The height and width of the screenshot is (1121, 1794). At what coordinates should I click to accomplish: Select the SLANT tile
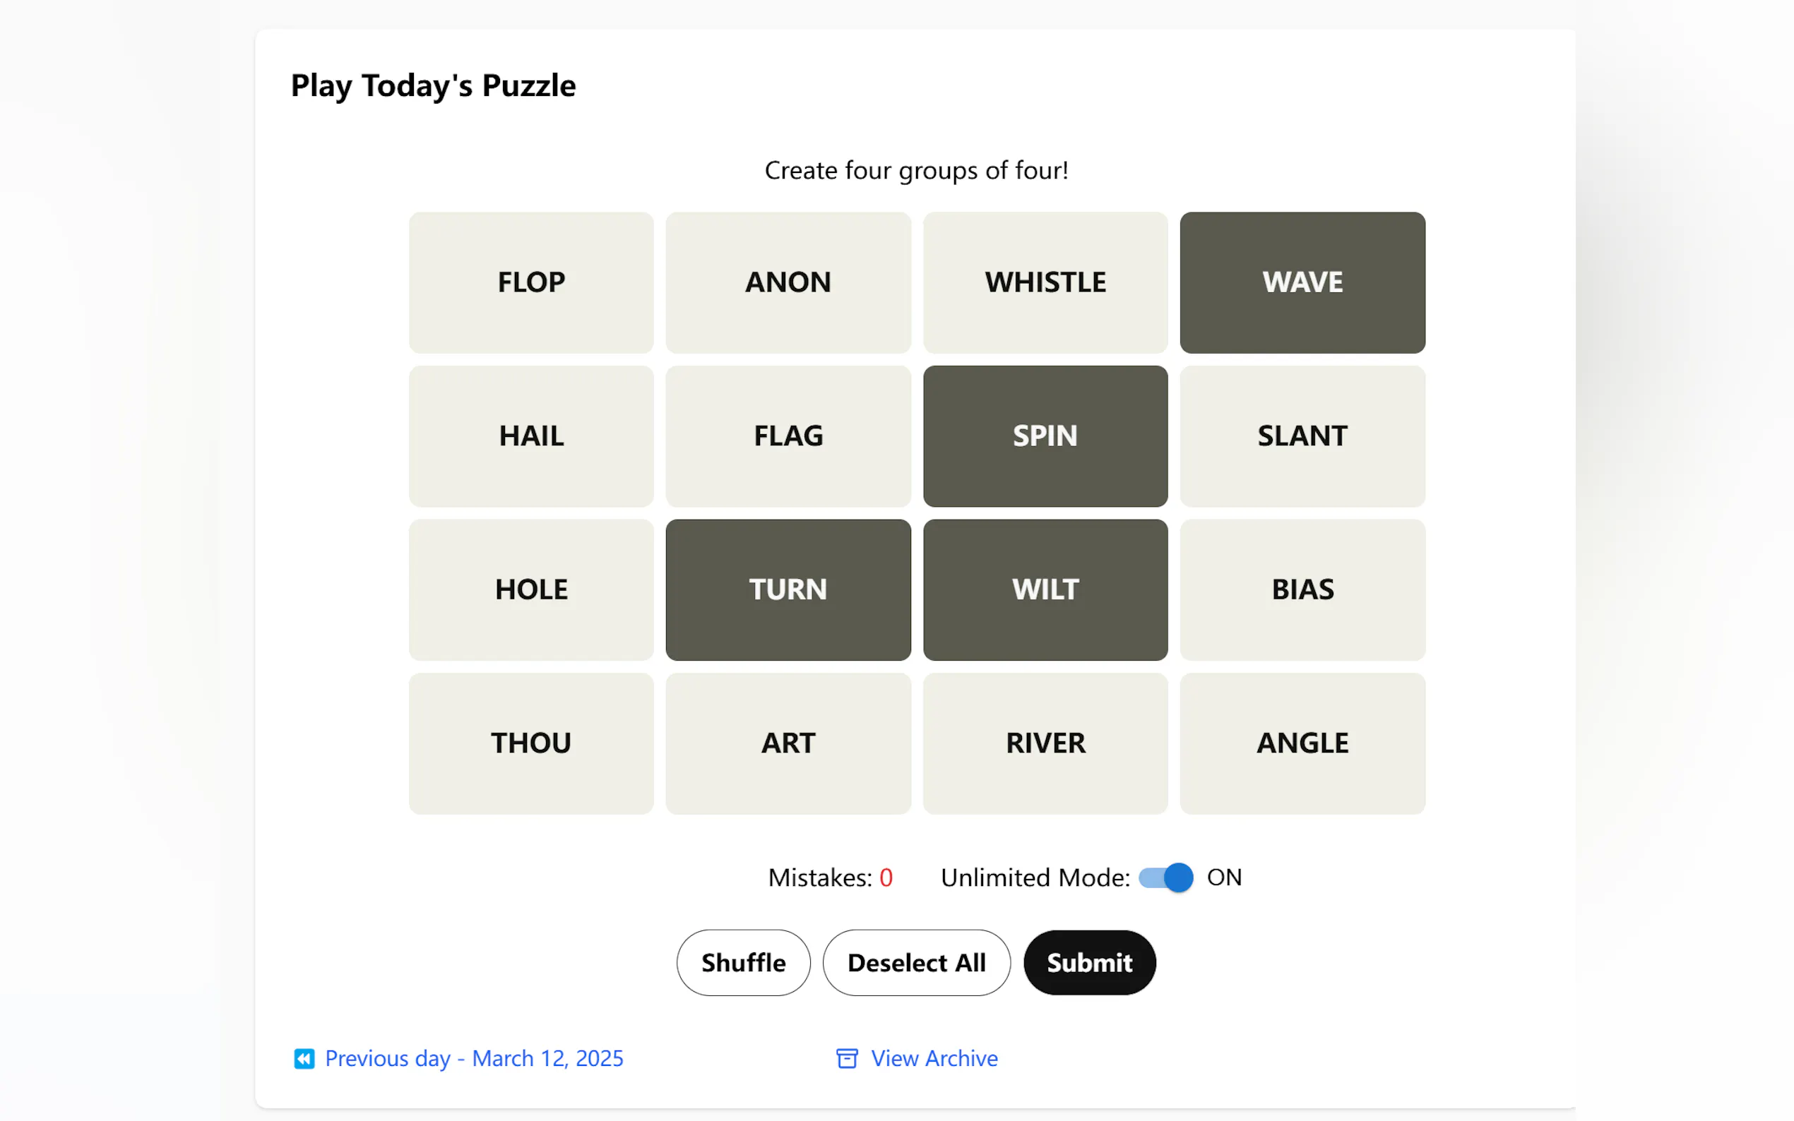tap(1302, 436)
